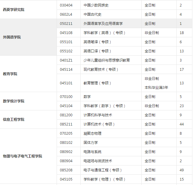The width and height of the screenshot is (193, 185).
Task: Click 少年儿童组织与思想意识教育 major
Action: pos(106,60)
